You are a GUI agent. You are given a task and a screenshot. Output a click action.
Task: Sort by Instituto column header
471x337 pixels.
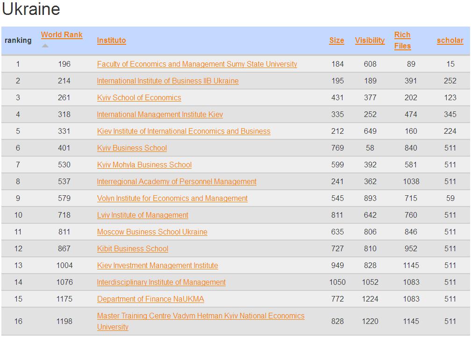[x=111, y=41]
